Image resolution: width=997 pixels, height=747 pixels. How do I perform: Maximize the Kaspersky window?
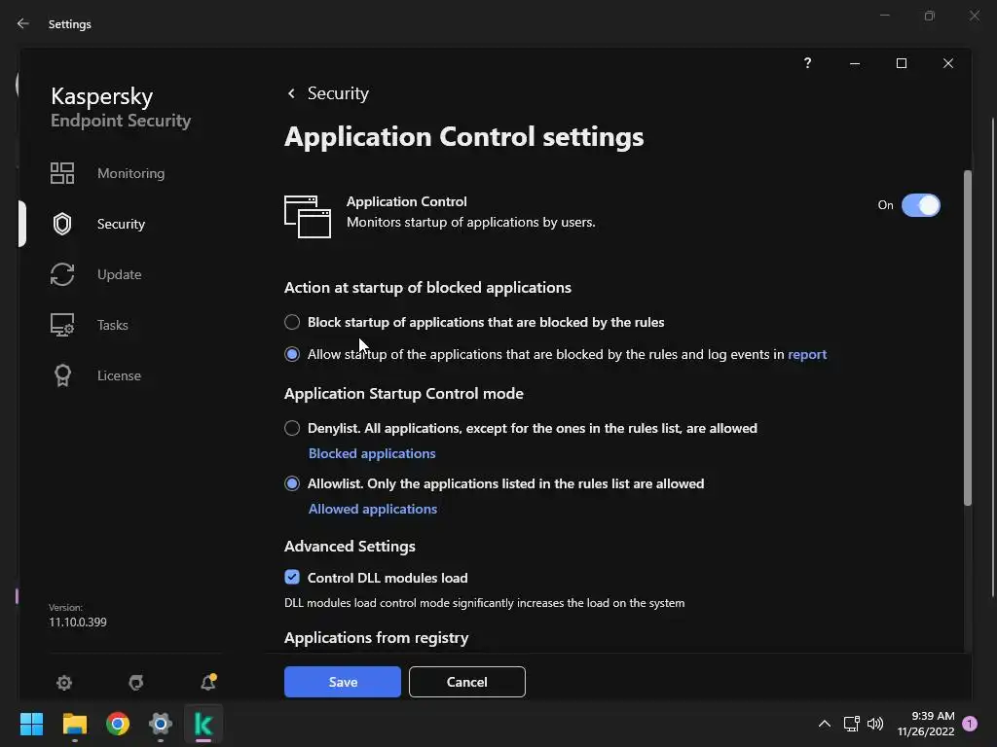pos(901,63)
